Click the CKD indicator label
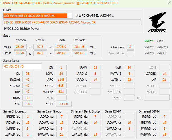The width and height of the screenshot is (172, 140). (160, 41)
